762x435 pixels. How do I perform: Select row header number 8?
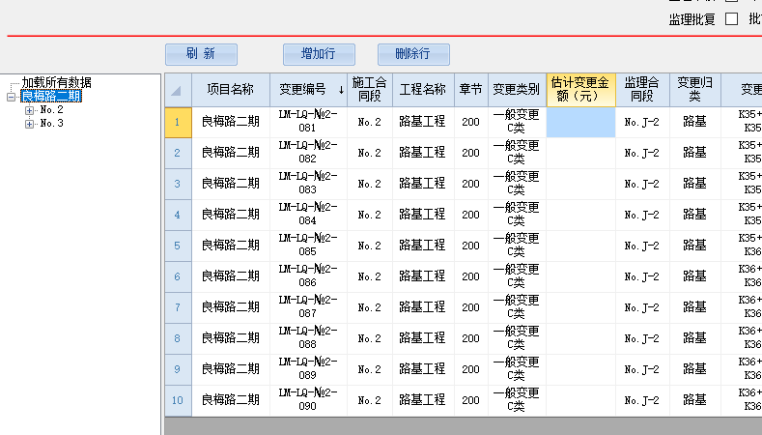click(x=178, y=338)
